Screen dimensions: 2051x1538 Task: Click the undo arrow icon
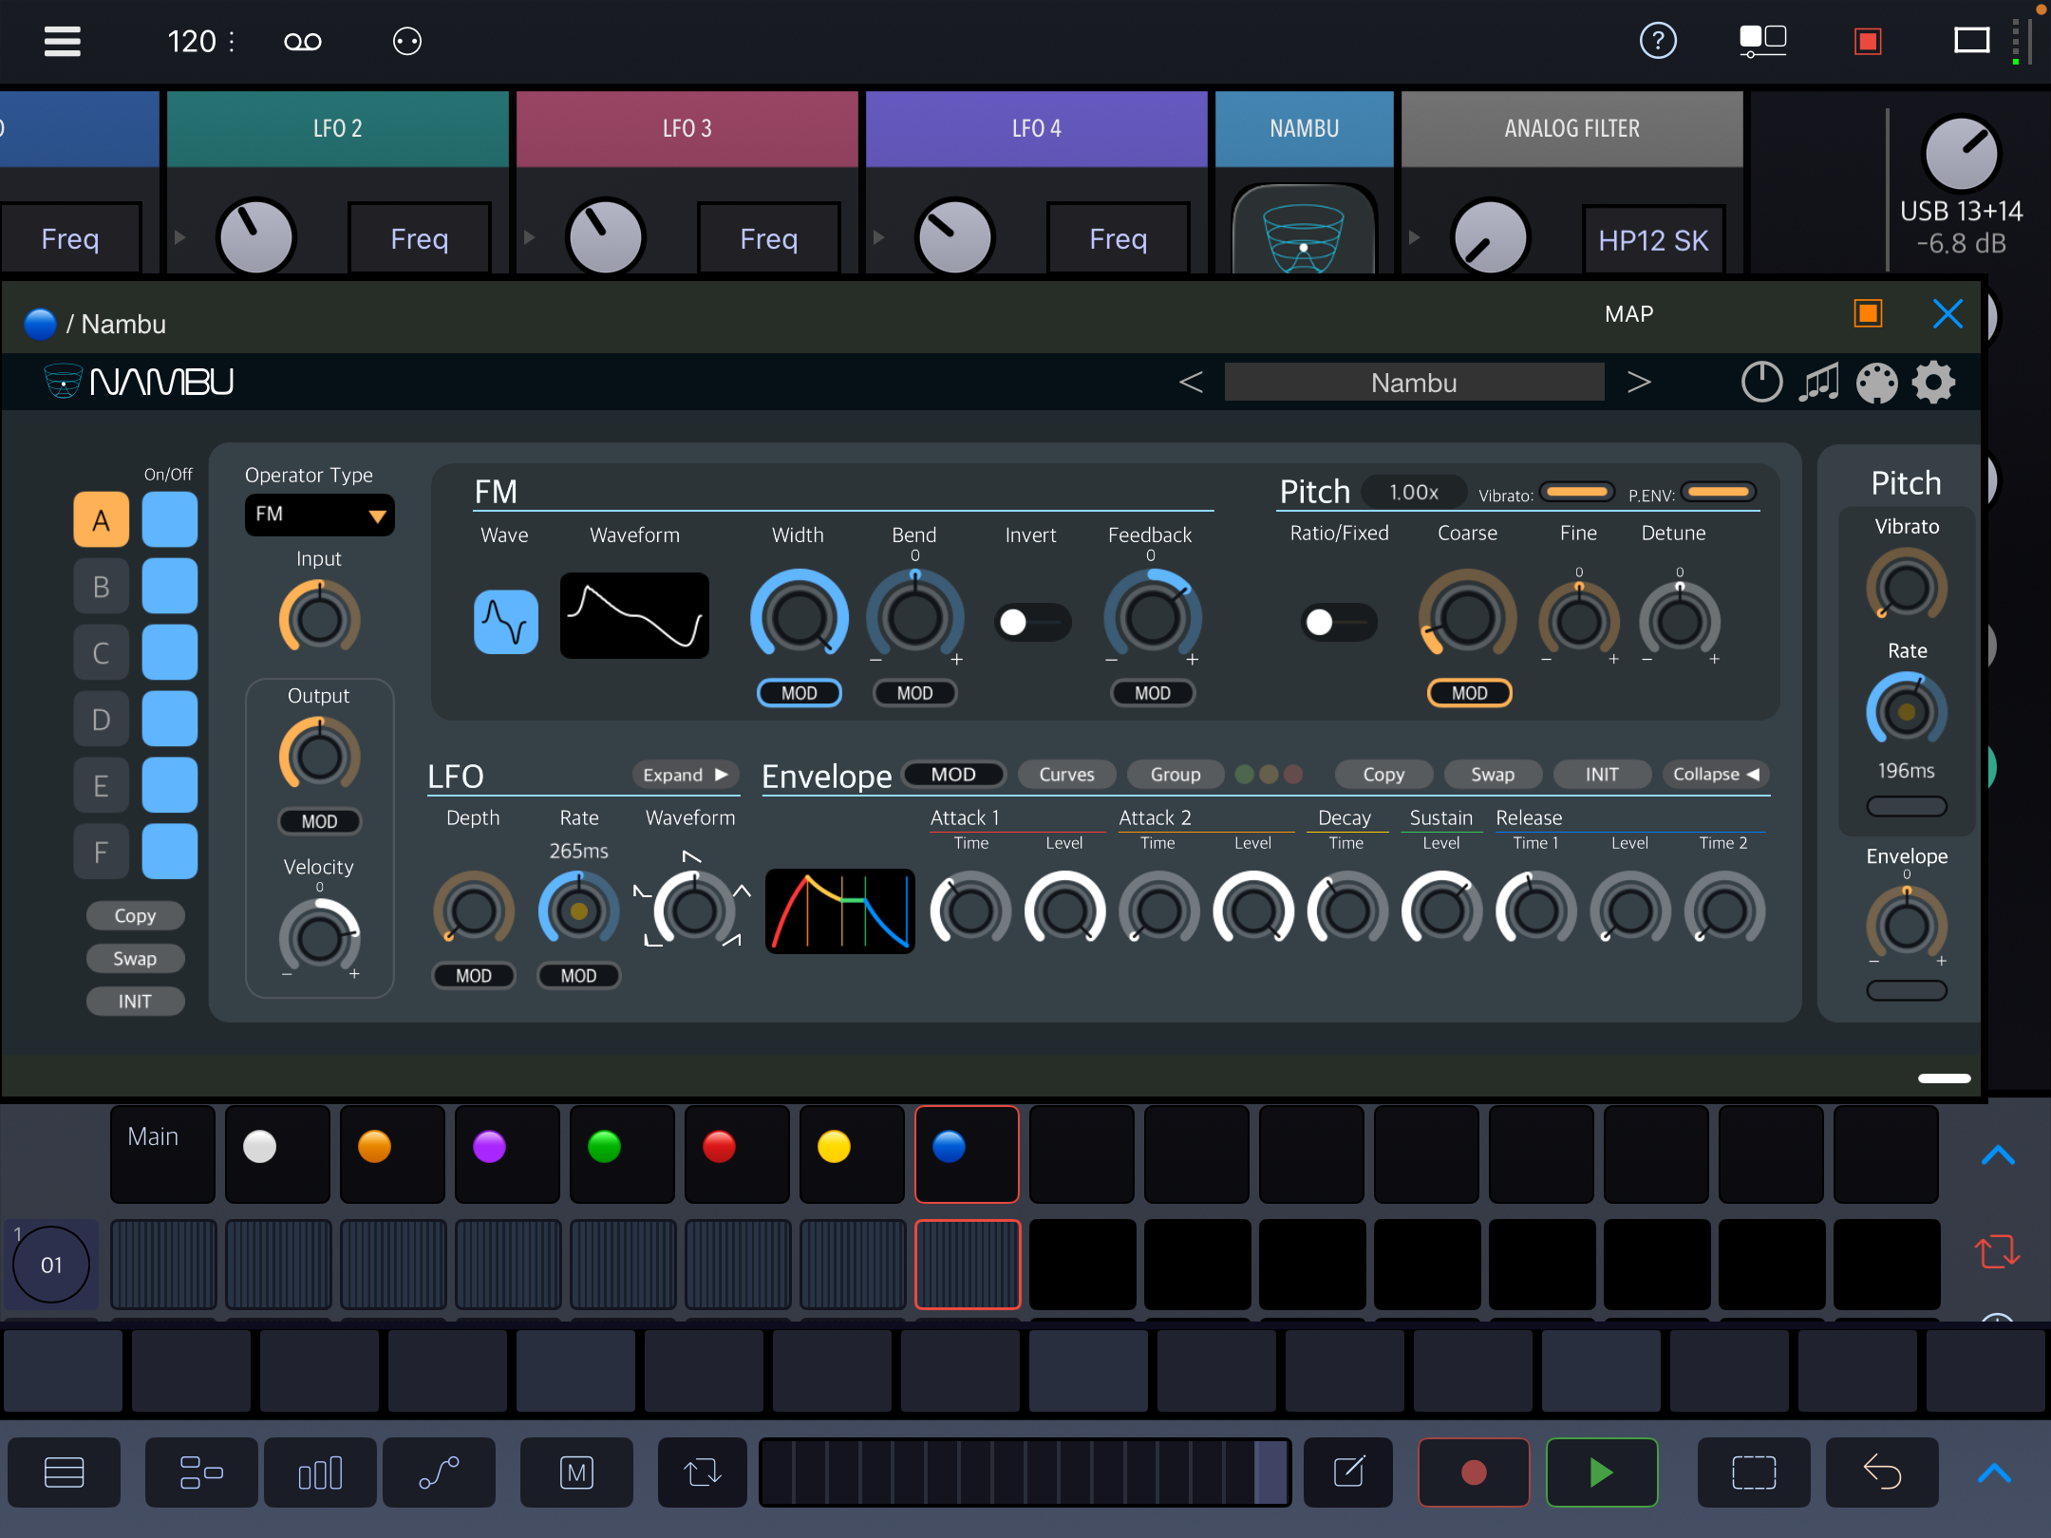(1882, 1472)
